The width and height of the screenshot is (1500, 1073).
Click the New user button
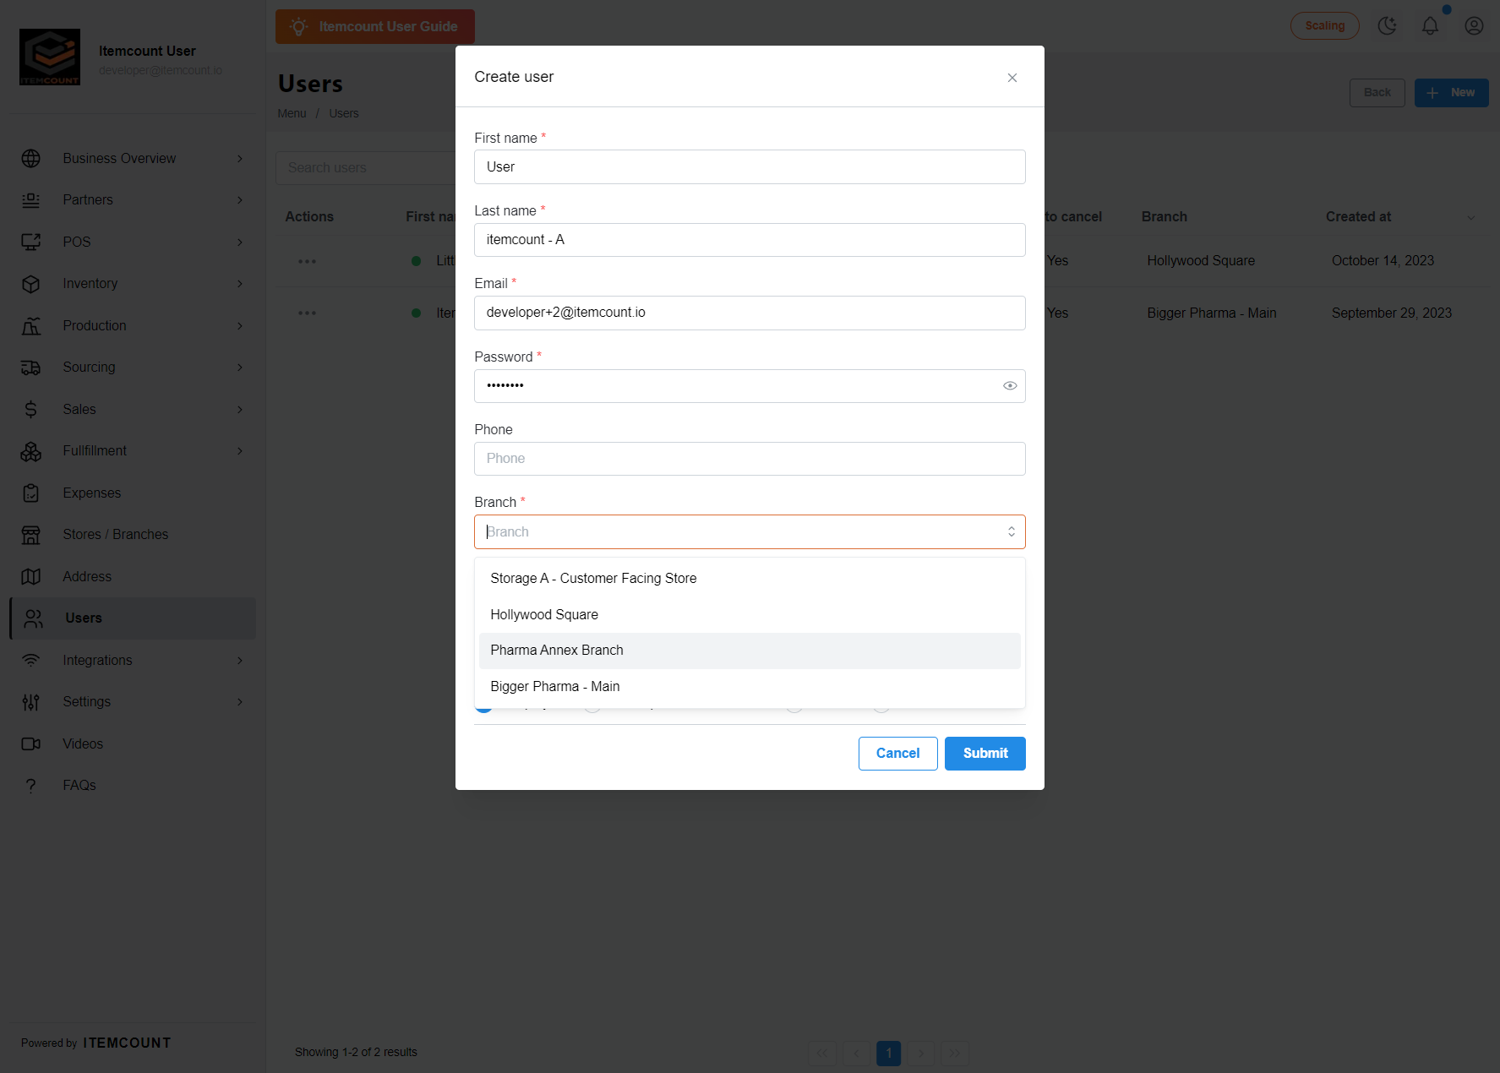tap(1451, 93)
